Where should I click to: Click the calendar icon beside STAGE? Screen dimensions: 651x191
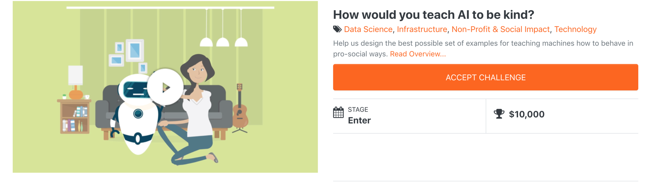(x=338, y=113)
